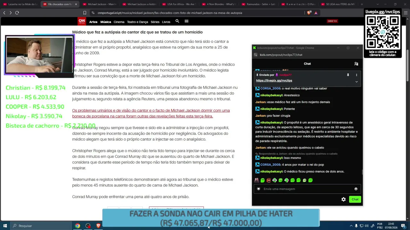Open the red underlined "Os problemas urinários" link
This screenshot has width=410, height=230.
coord(151,113)
